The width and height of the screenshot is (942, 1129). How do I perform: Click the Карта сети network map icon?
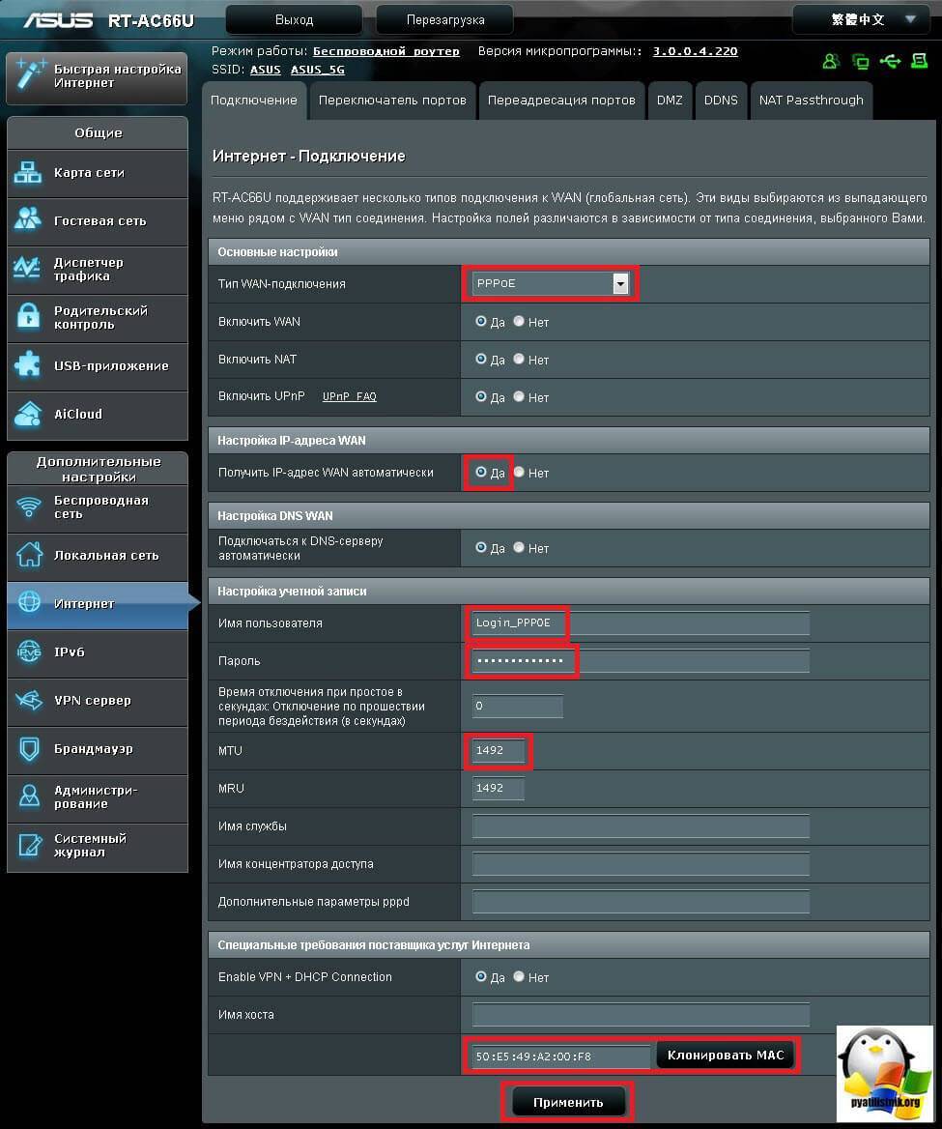28,173
